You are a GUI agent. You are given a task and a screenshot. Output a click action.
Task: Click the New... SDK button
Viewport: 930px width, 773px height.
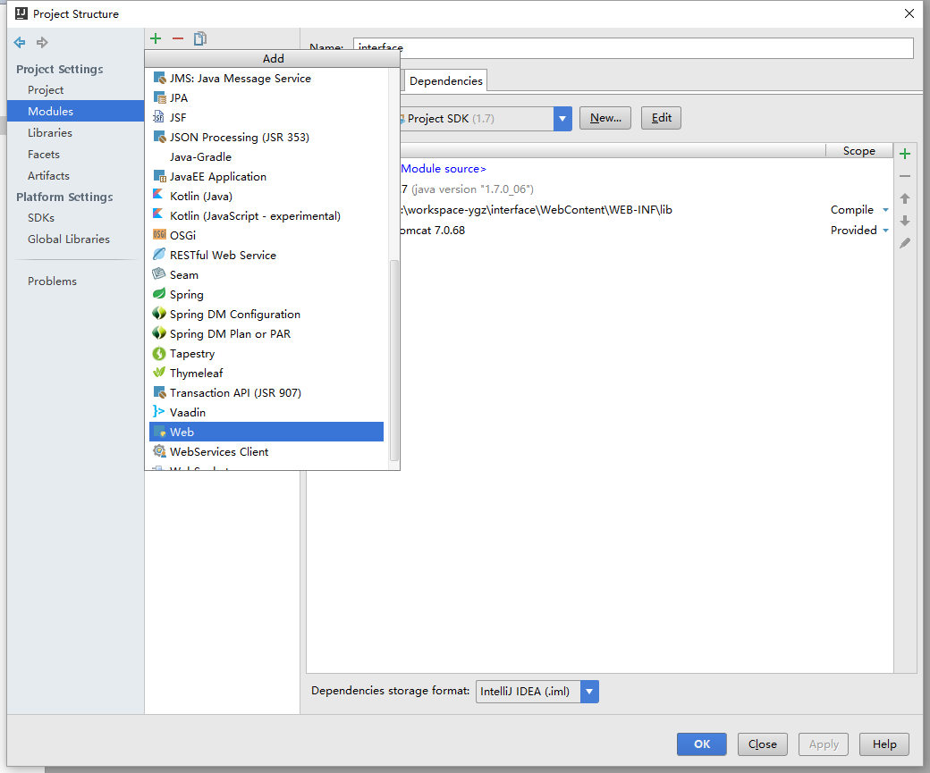605,118
